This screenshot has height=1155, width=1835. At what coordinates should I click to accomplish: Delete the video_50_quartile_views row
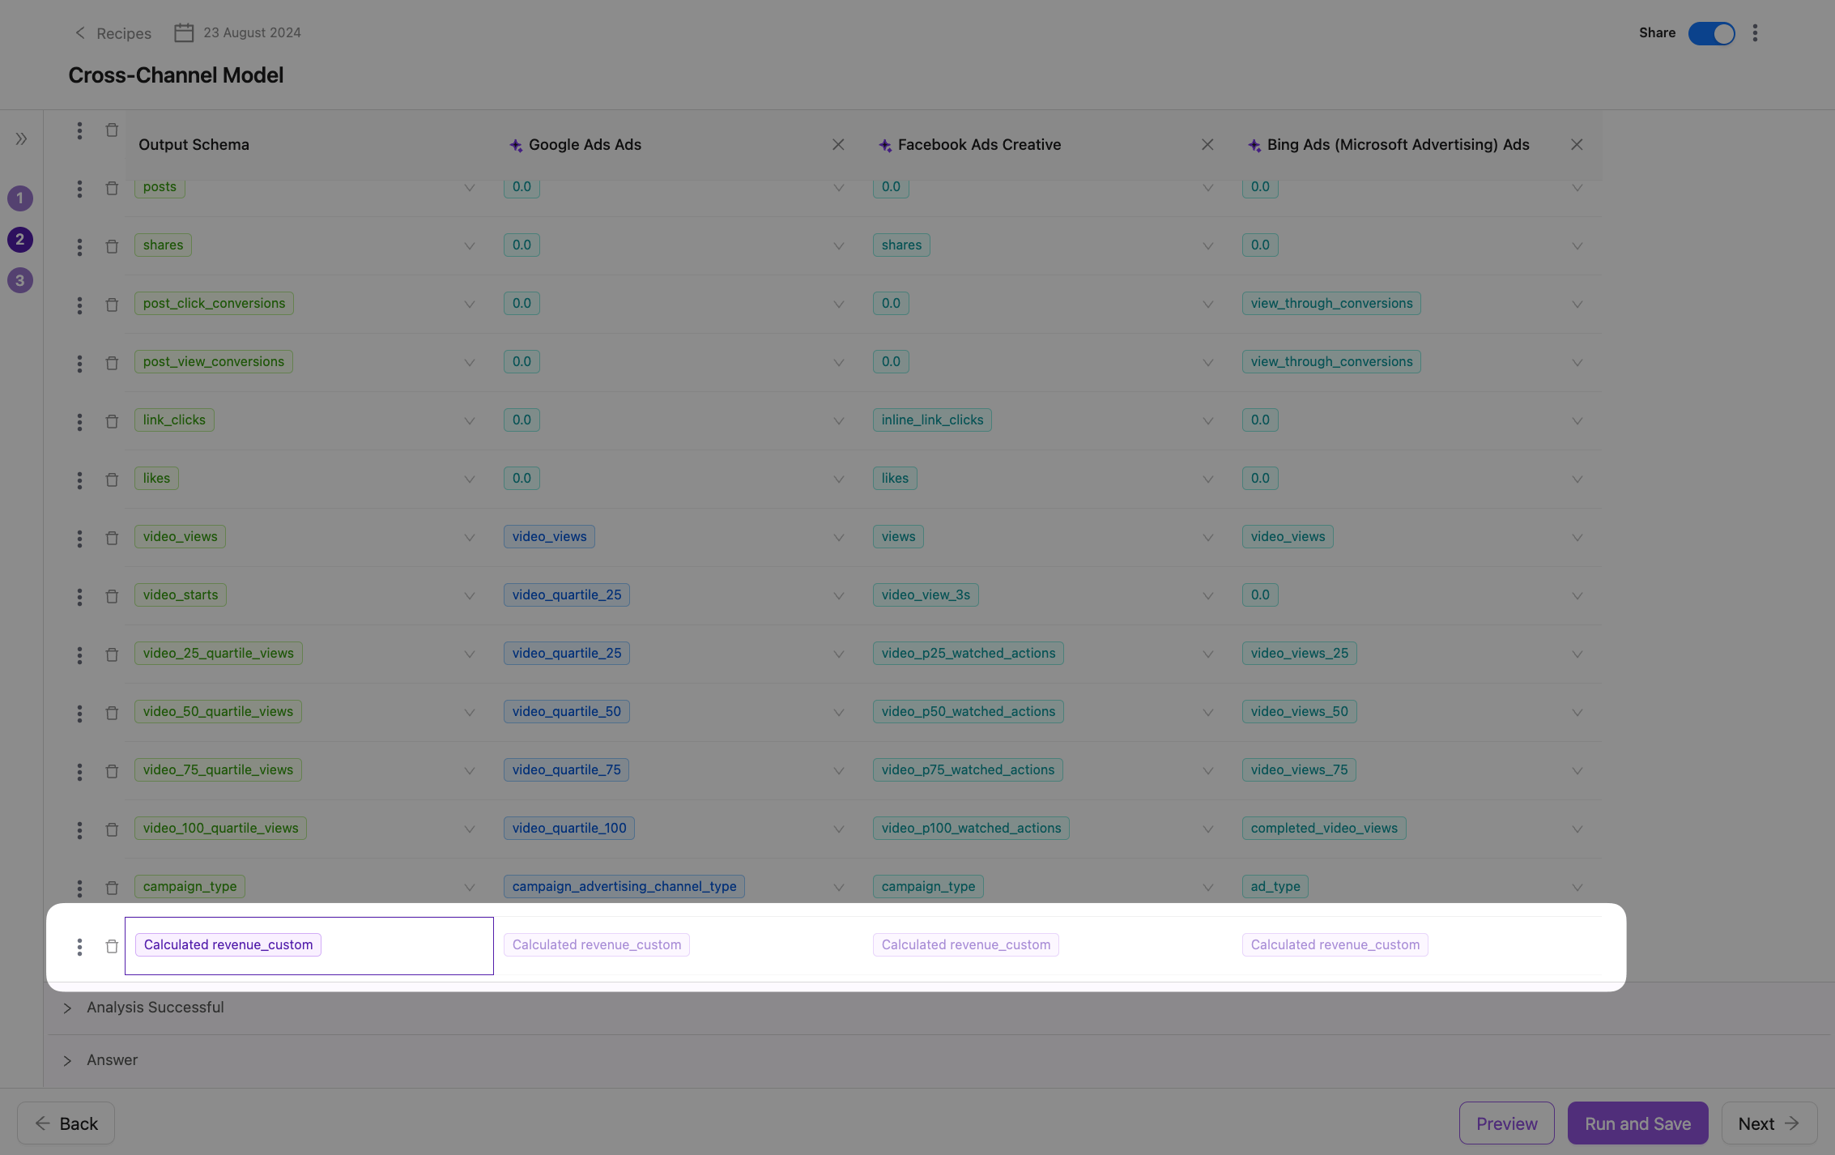(x=112, y=714)
